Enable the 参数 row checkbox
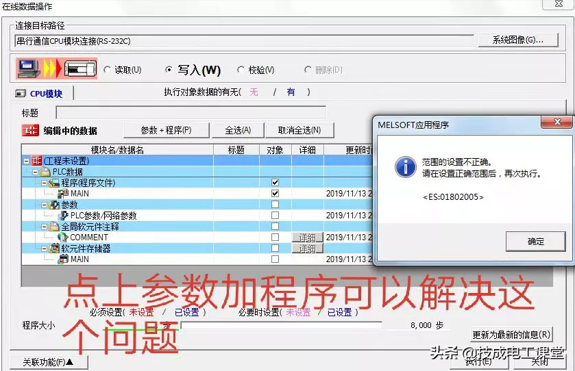Image resolution: width=575 pixels, height=371 pixels. click(x=275, y=205)
